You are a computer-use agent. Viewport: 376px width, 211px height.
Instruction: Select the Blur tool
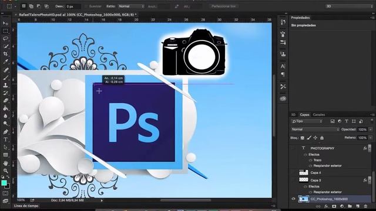(x=5, y=116)
